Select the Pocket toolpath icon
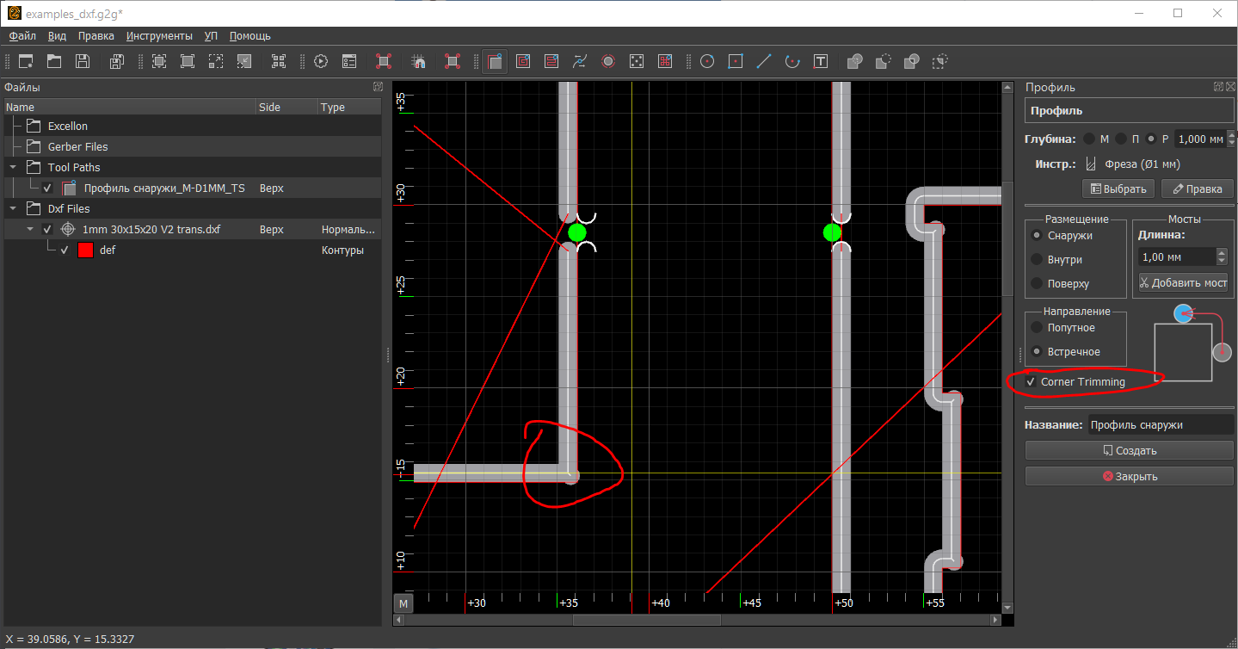Screen dimensions: 1238x649 point(523,61)
